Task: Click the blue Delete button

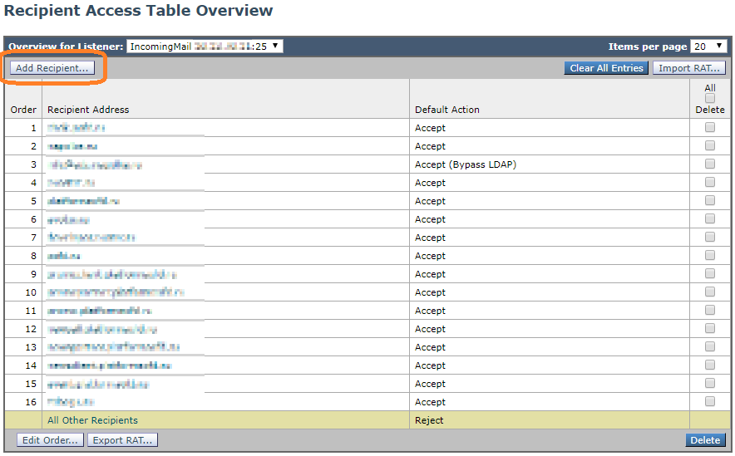Action: click(x=705, y=440)
